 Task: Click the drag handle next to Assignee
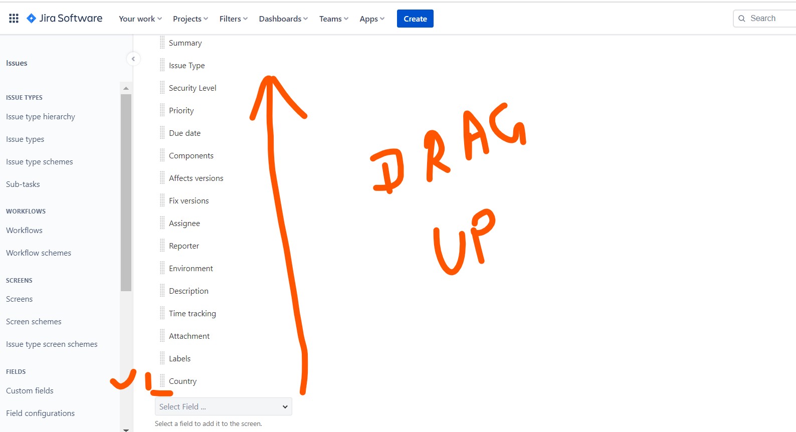point(162,223)
